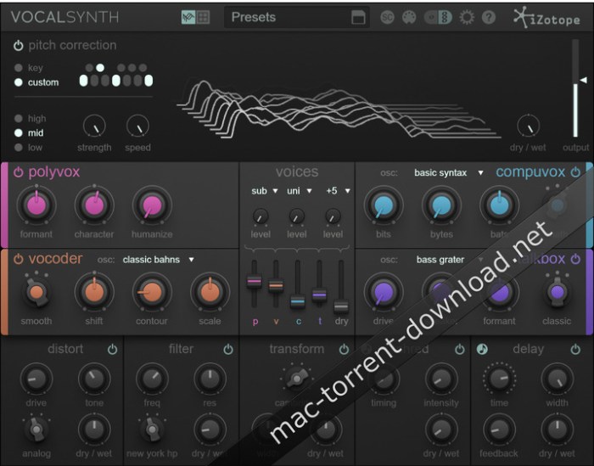Open the sub voice dropdown

263,191
